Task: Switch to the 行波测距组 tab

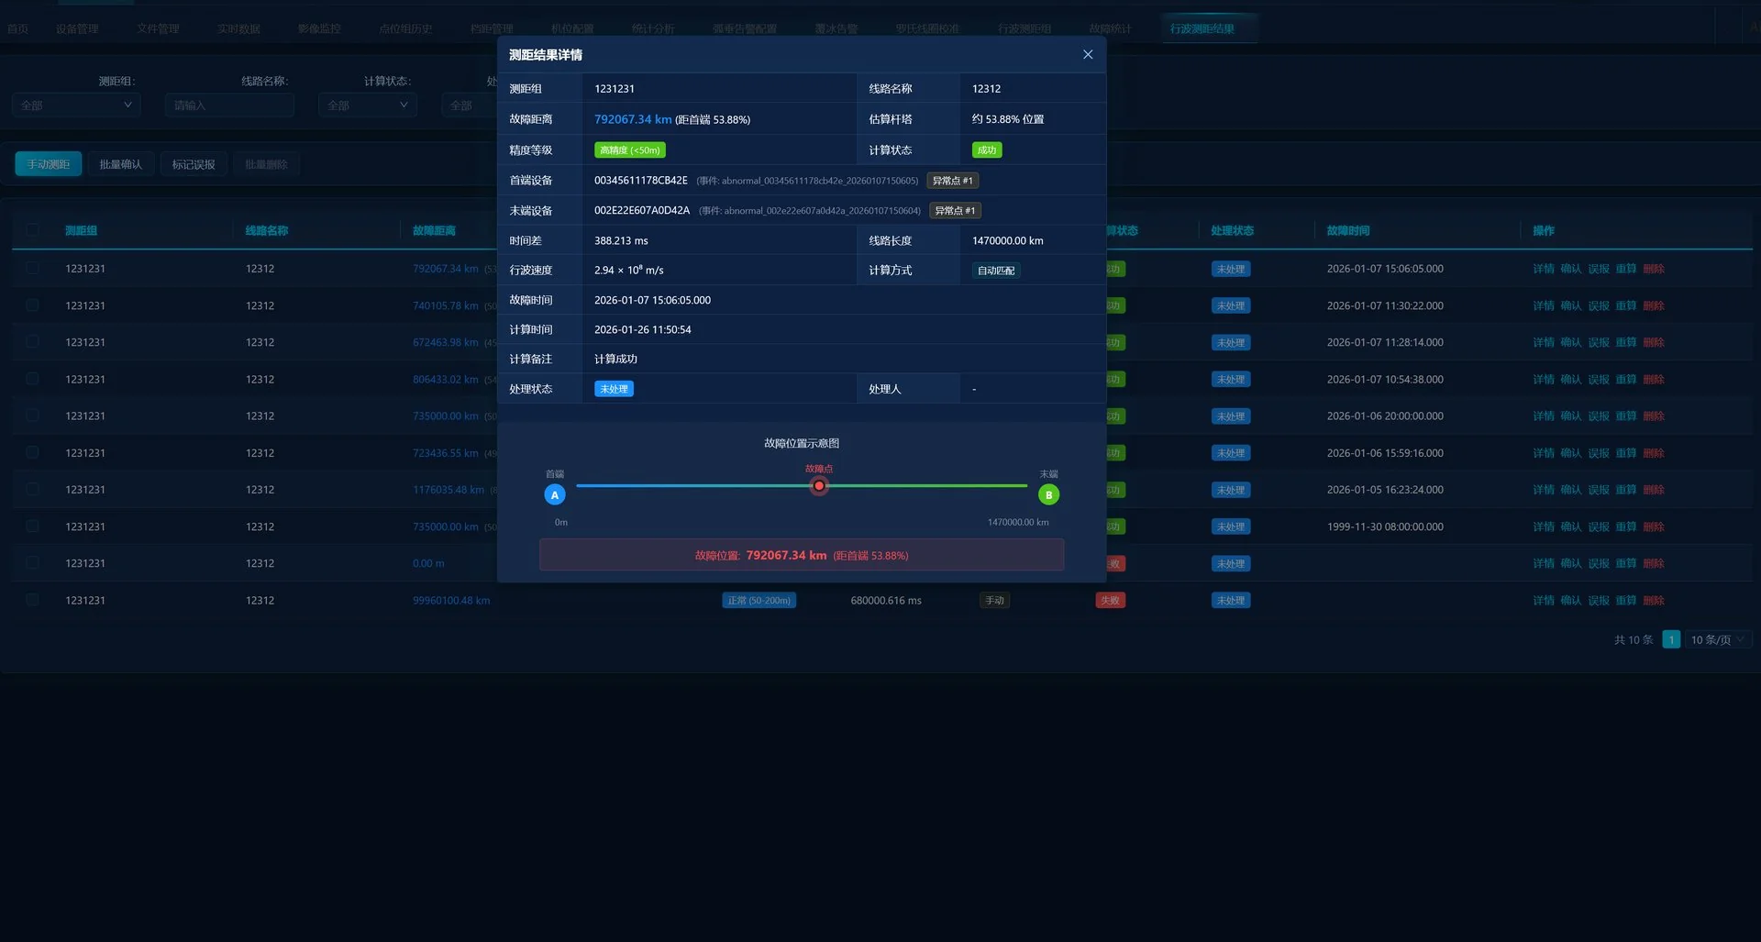Action: pyautogui.click(x=1024, y=28)
